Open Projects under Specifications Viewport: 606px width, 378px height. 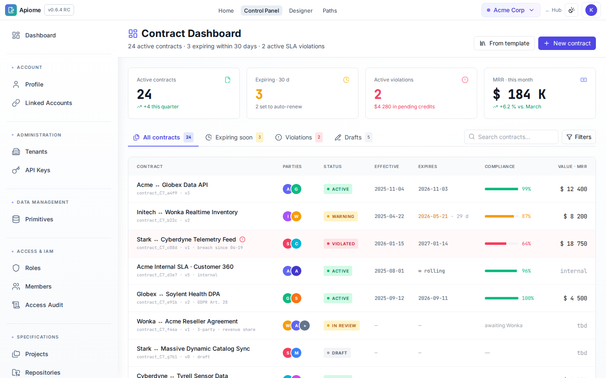59,354
